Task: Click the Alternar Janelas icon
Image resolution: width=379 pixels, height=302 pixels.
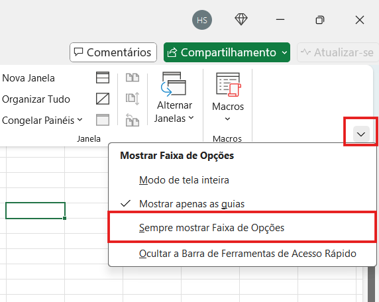Action: tap(174, 84)
